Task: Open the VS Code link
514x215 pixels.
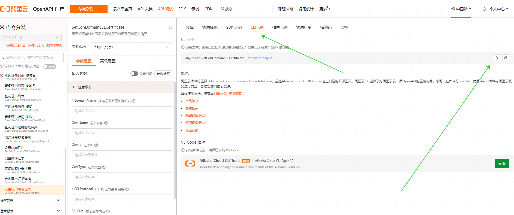Action: (x=232, y=150)
